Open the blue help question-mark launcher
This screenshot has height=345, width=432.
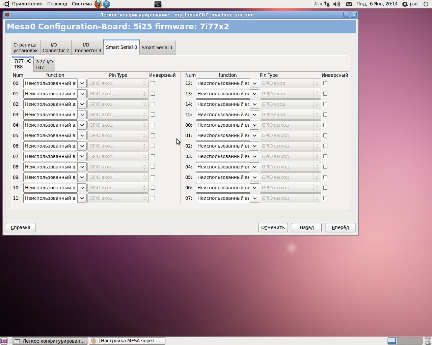(x=106, y=4)
